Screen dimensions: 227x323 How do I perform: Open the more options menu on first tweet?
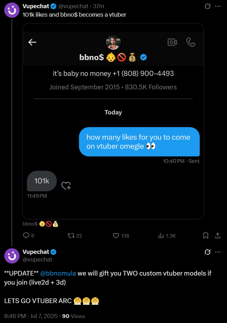coord(218,6)
